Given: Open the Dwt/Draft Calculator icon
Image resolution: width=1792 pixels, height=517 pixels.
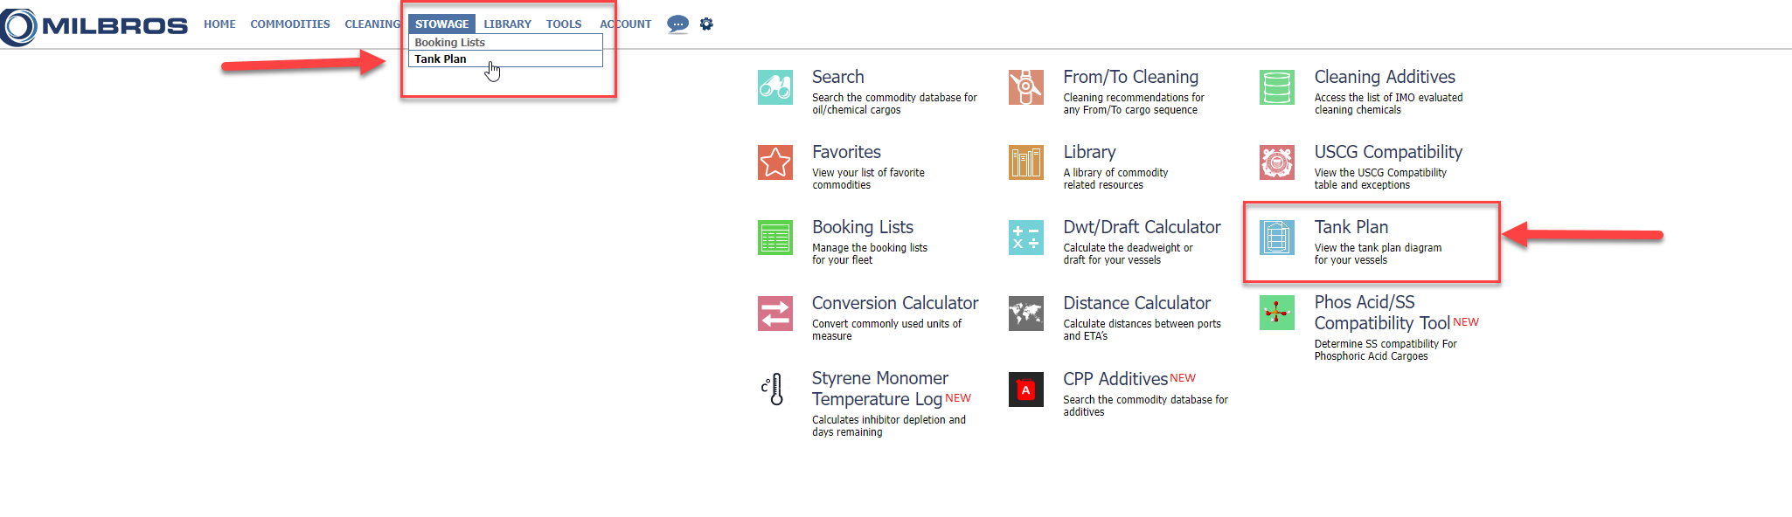Looking at the screenshot, I should pos(1025,238).
